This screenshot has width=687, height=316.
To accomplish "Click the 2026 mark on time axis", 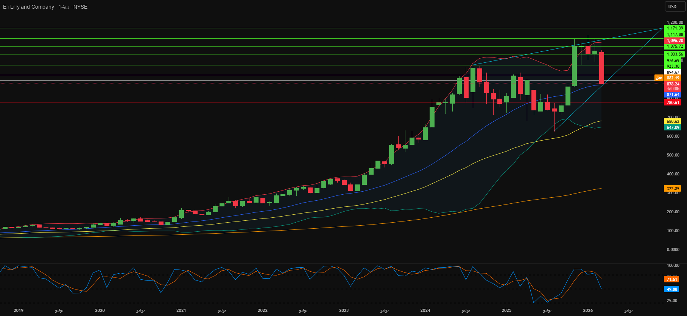I will pos(588,310).
